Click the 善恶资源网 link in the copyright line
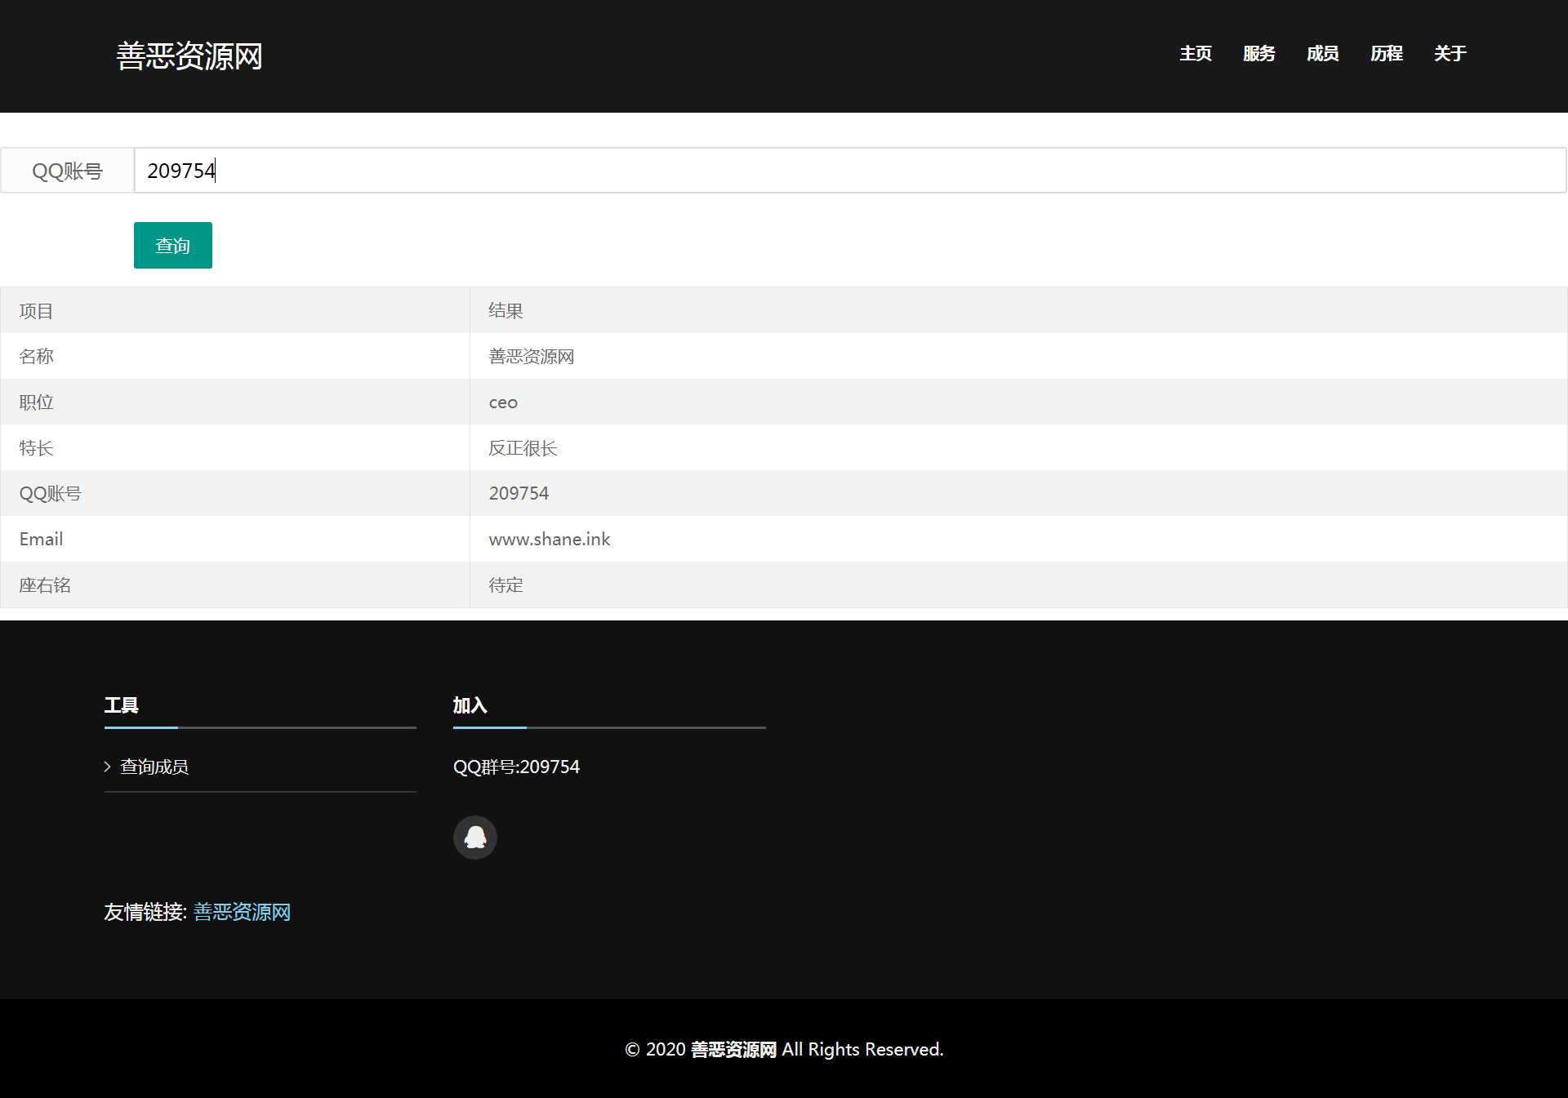1568x1098 pixels. click(733, 1050)
